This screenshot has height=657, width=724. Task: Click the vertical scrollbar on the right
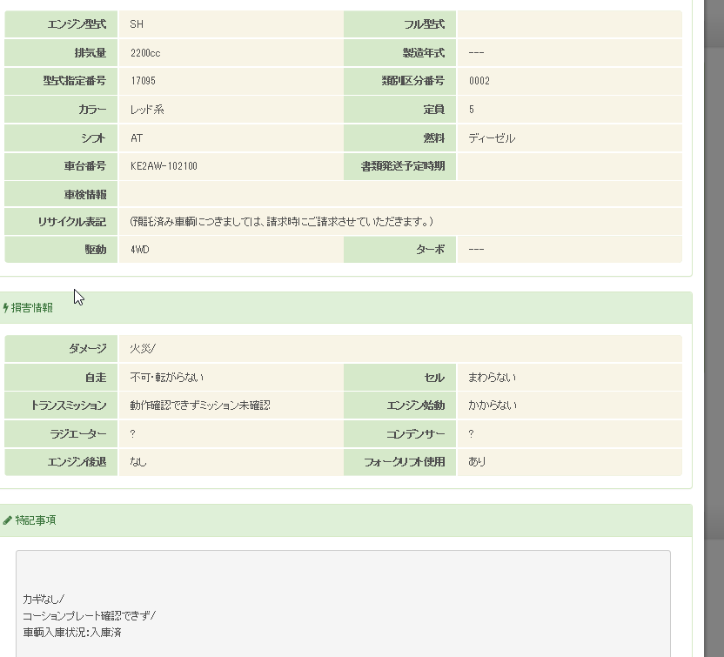tap(714, 348)
